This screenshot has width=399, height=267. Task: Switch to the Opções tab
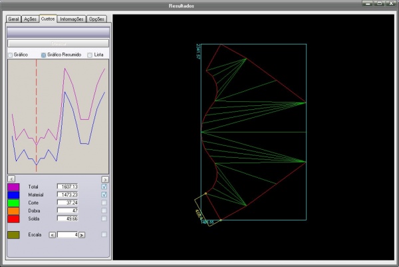click(97, 19)
